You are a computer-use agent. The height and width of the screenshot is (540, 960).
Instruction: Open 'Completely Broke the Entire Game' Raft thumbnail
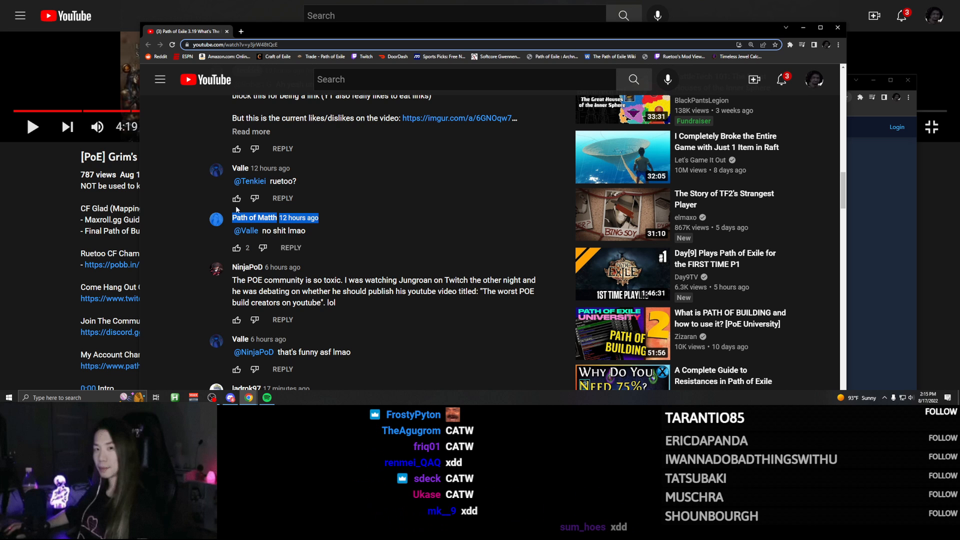click(623, 157)
